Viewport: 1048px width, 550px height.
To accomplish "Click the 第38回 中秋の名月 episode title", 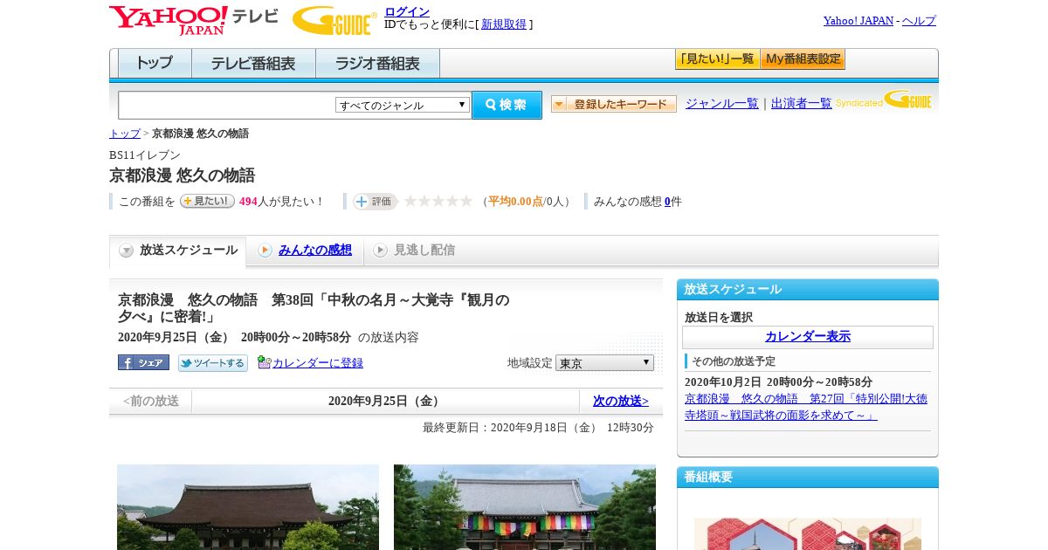I will [314, 308].
